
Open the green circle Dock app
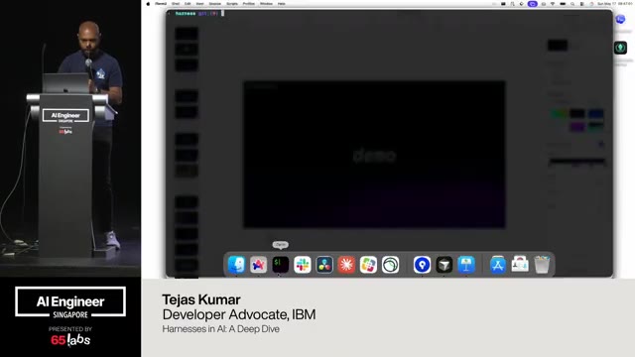click(390, 265)
